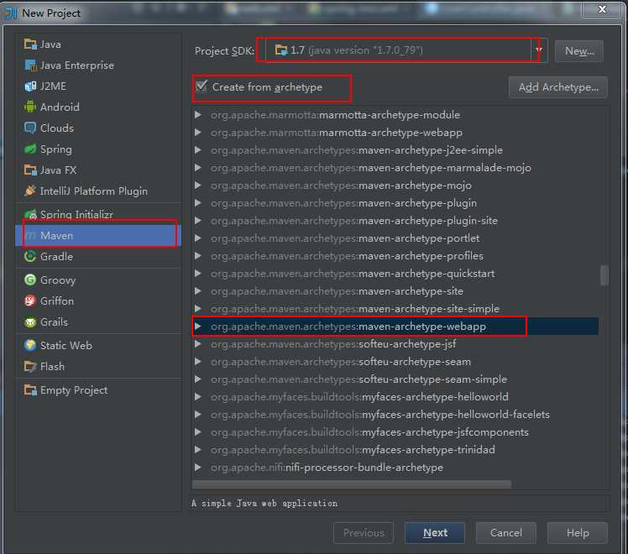Click the Cancel button

pyautogui.click(x=506, y=533)
